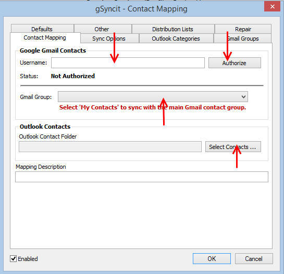Switch to the Gmail Groups tab
The image size is (284, 274).
[242, 39]
